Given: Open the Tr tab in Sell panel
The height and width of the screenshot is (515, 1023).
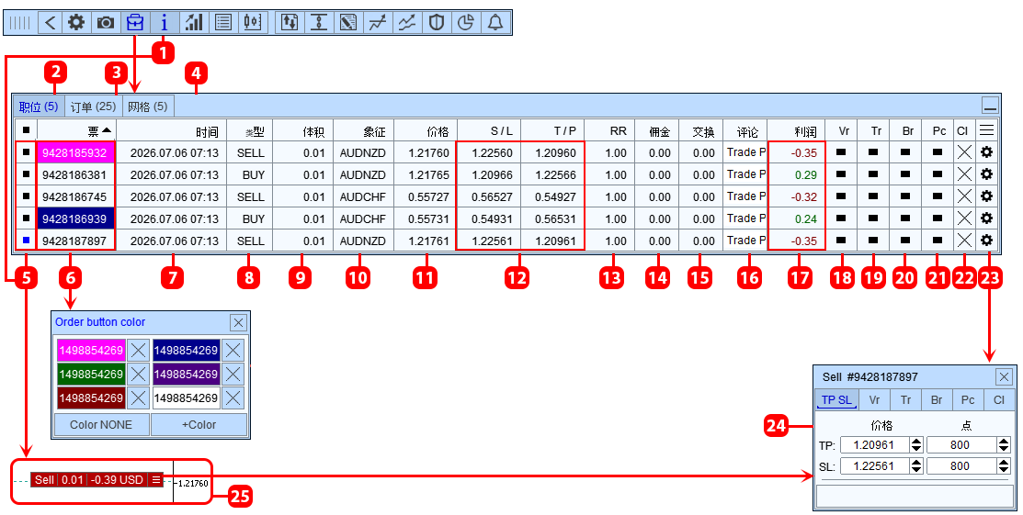Looking at the screenshot, I should [905, 399].
